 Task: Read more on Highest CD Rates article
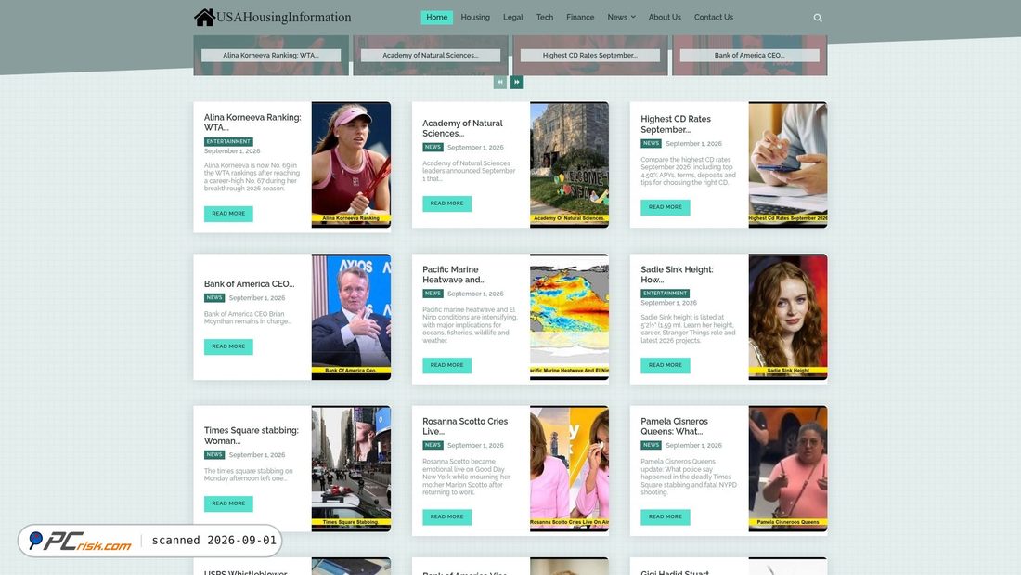[666, 207]
